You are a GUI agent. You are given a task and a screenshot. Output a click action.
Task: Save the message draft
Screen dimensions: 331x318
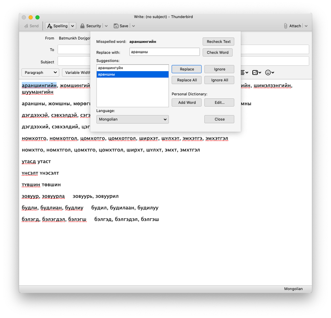pyautogui.click(x=121, y=26)
